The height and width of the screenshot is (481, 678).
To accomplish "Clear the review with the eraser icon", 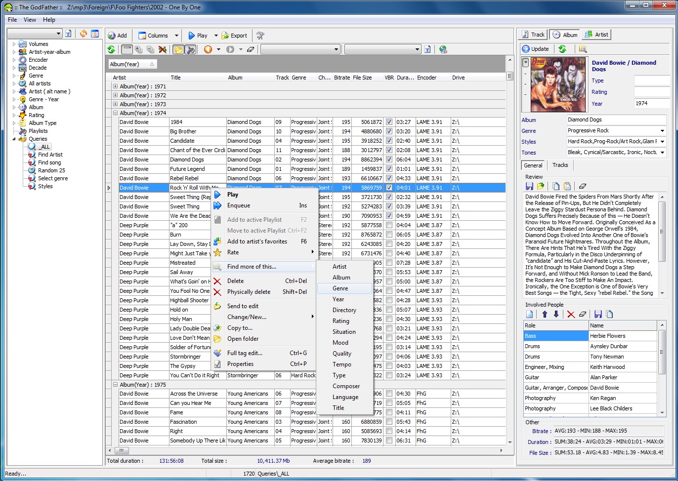I will tap(583, 186).
